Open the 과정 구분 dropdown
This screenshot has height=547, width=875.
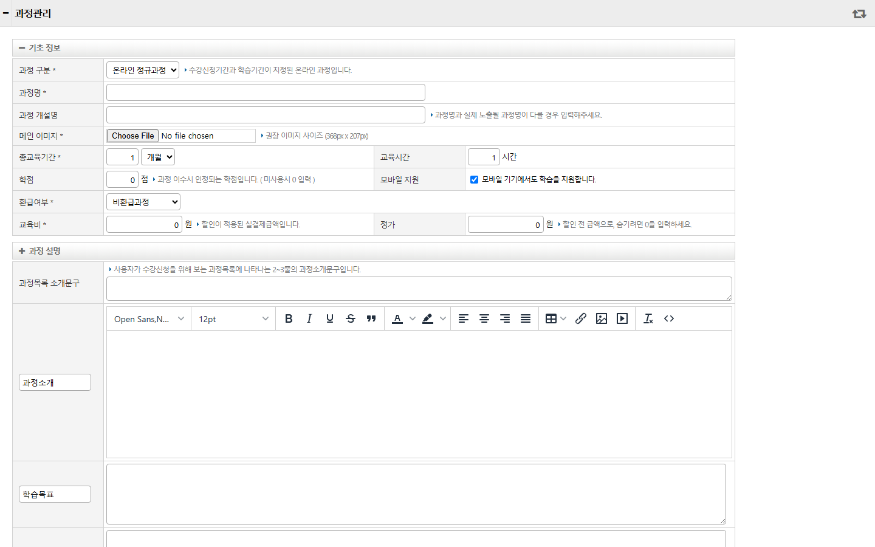143,70
